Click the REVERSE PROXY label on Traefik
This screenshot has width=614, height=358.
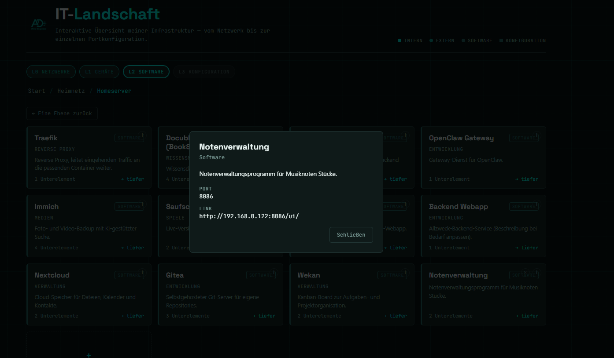pyautogui.click(x=55, y=149)
